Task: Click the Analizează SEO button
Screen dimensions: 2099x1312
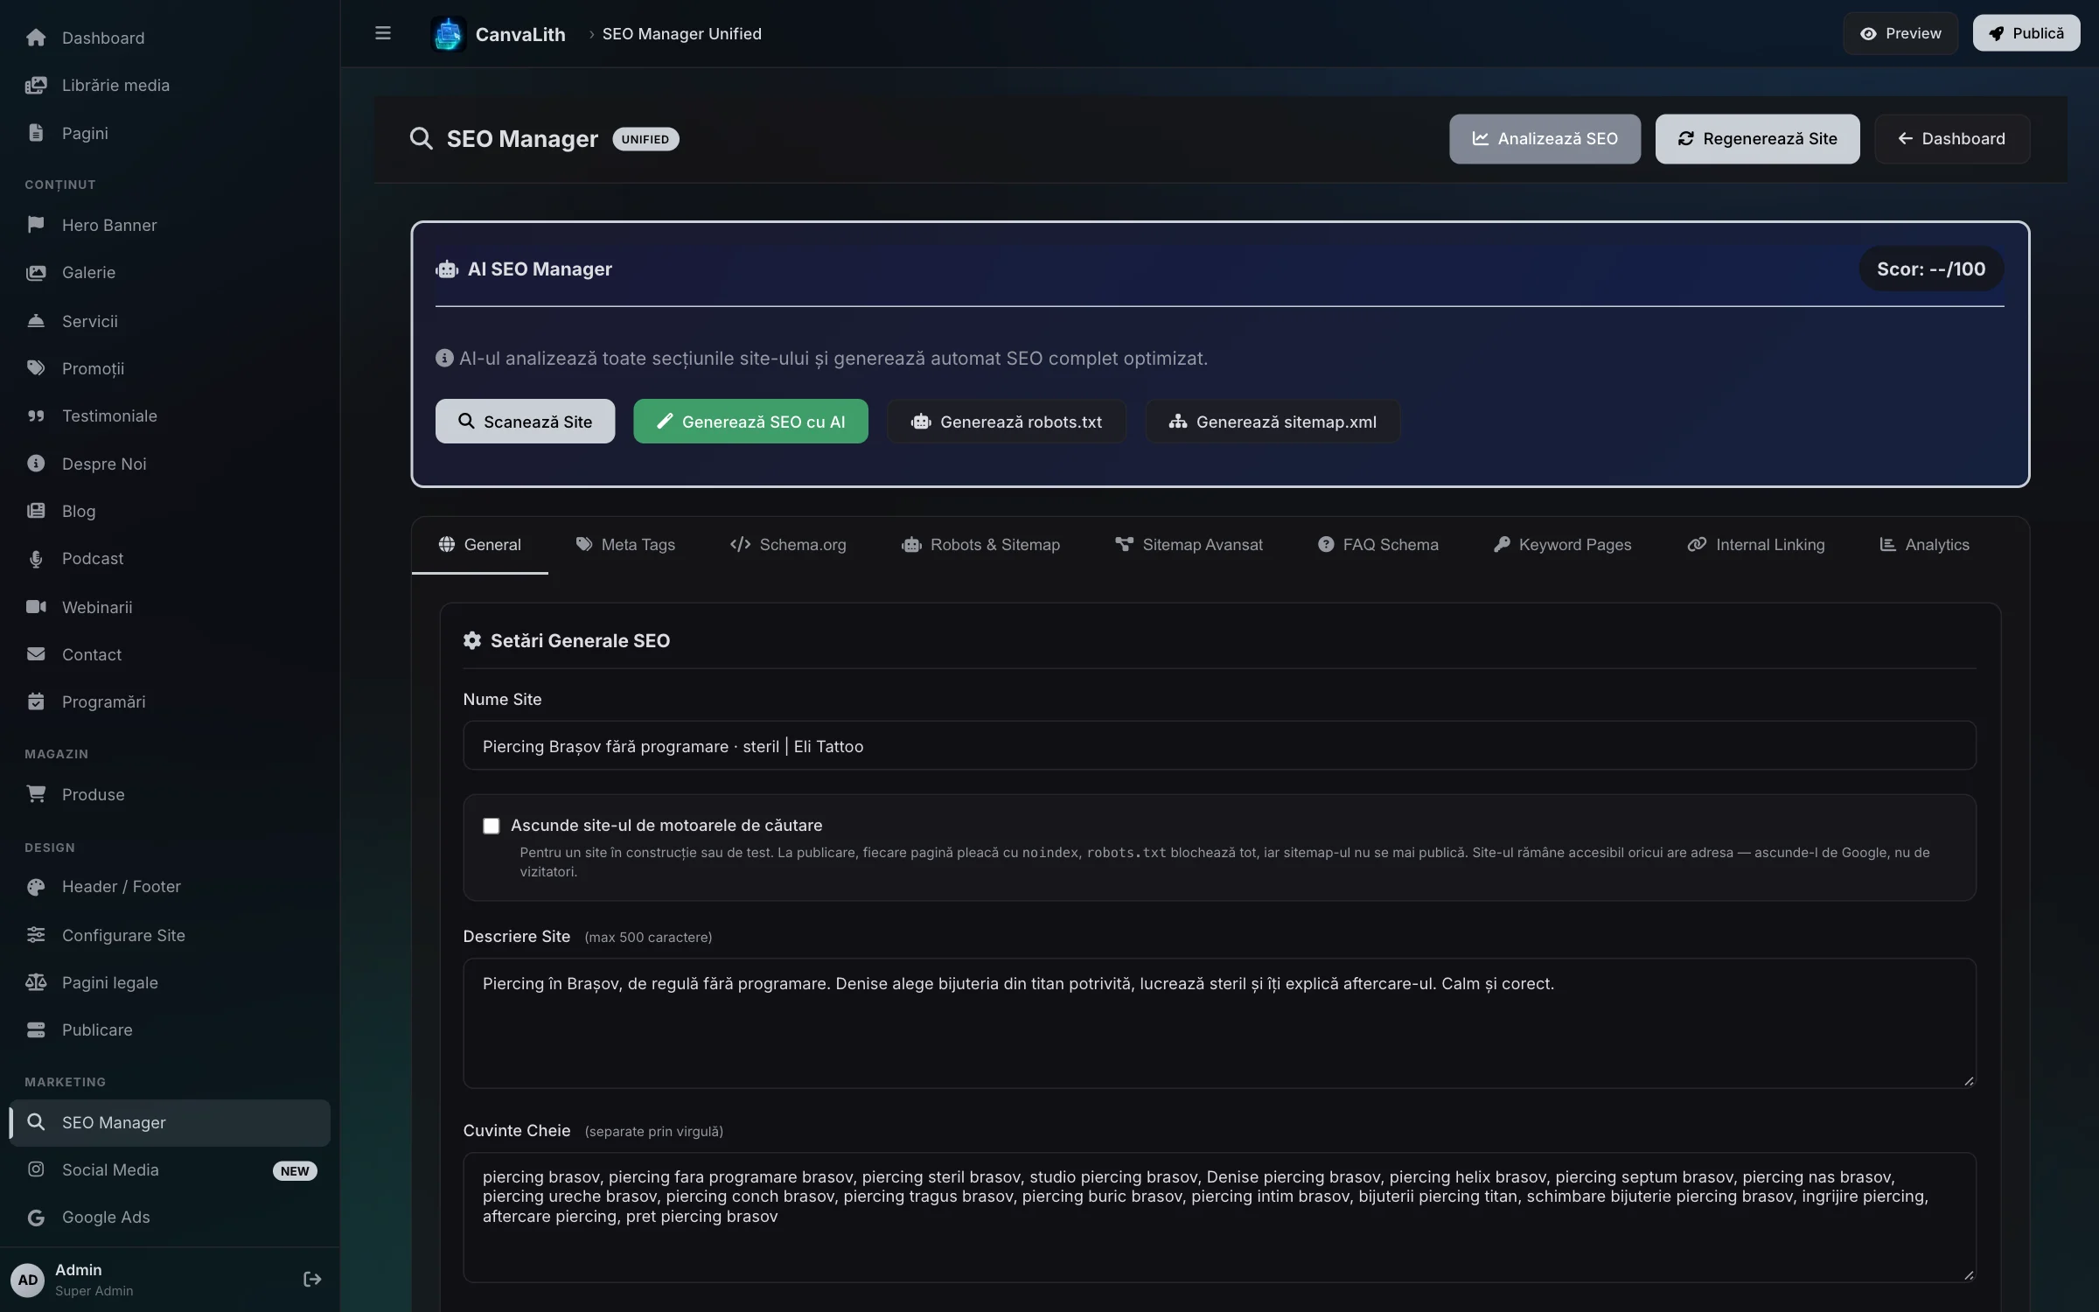Action: 1545,138
